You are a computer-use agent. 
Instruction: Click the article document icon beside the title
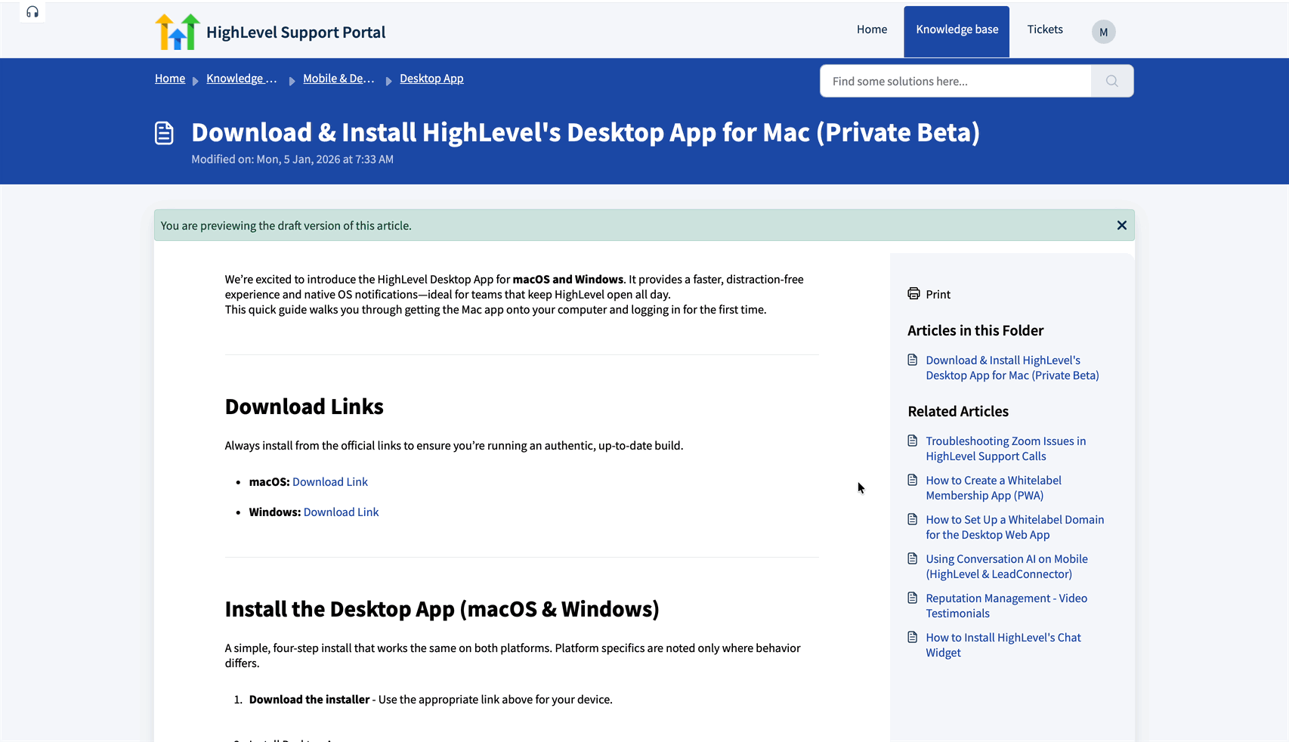(x=164, y=133)
